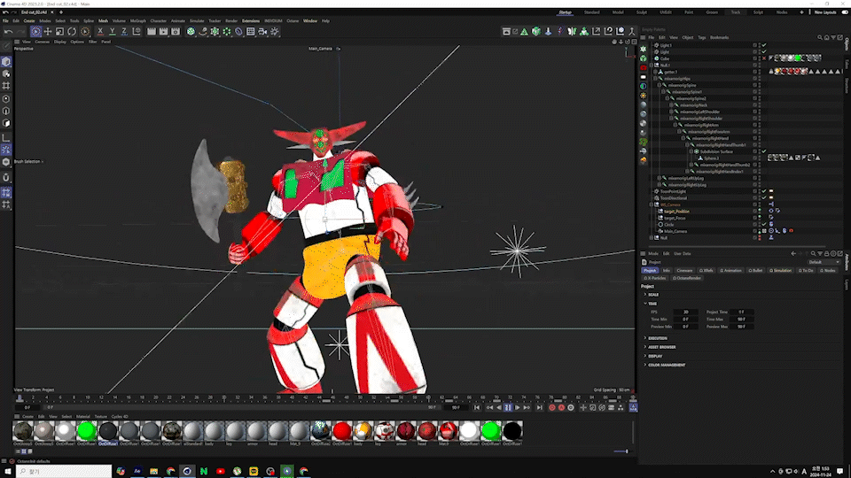Select the Move tool
The width and height of the screenshot is (851, 478).
point(48,32)
